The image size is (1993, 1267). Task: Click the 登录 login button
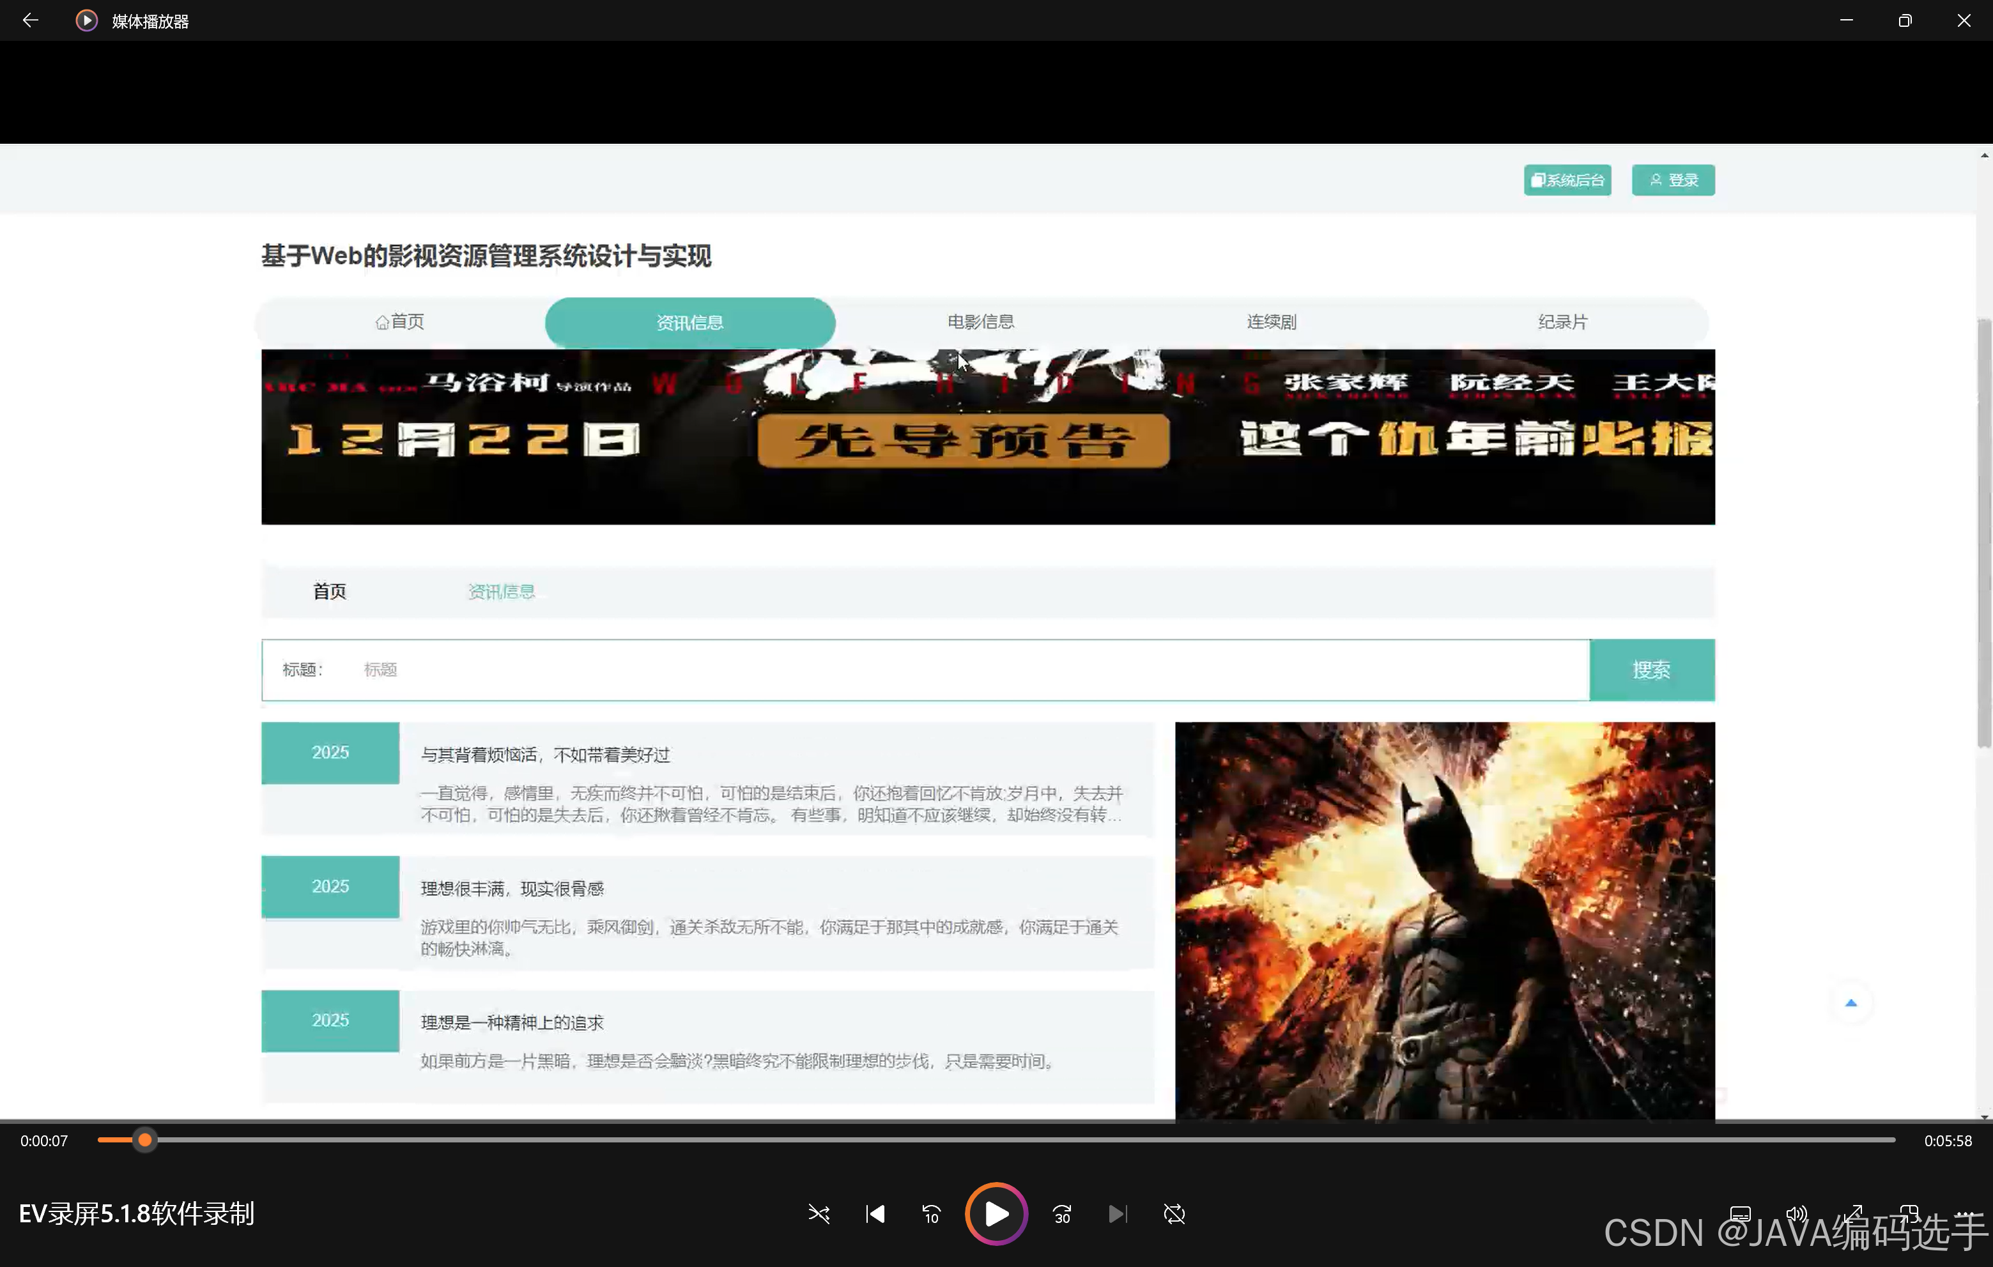1673,180
